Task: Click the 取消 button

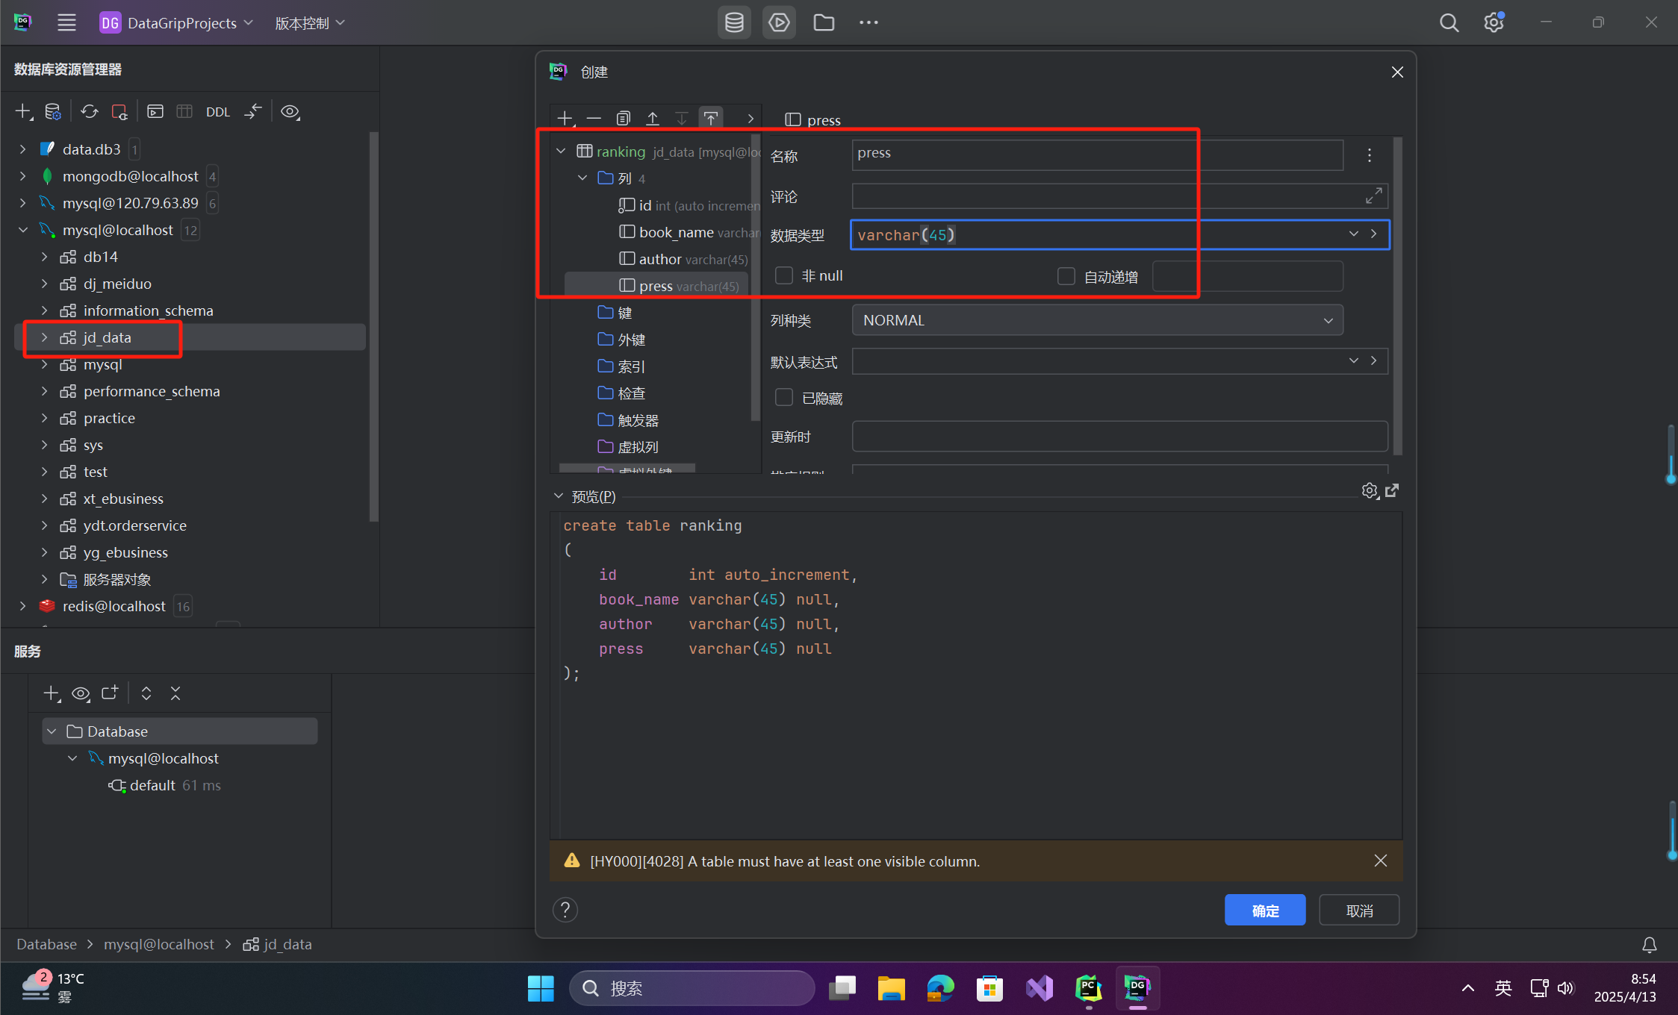Action: 1358,910
